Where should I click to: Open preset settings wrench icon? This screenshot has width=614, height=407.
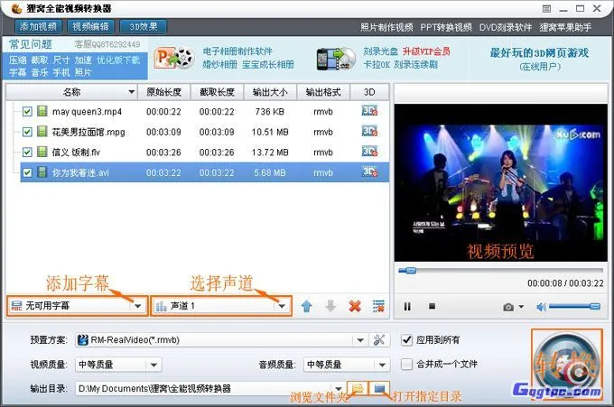[x=379, y=340]
